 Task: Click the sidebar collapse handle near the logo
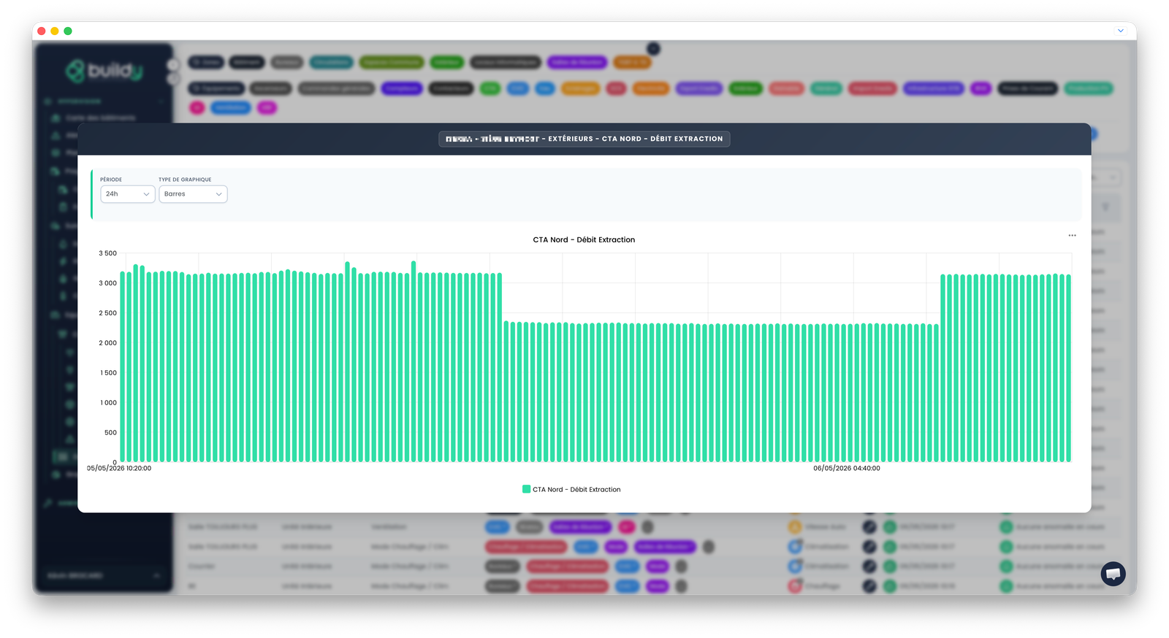click(173, 65)
